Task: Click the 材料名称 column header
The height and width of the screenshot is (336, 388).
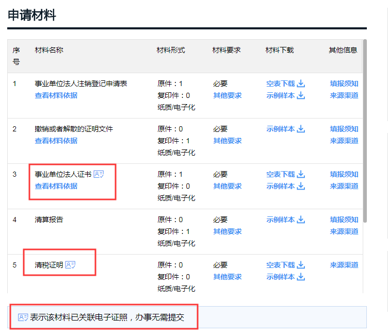Action: (x=49, y=50)
